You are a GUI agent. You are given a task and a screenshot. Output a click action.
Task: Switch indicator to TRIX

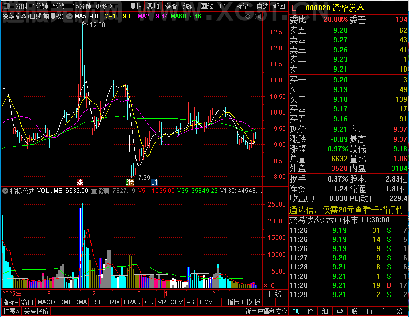pos(113,302)
